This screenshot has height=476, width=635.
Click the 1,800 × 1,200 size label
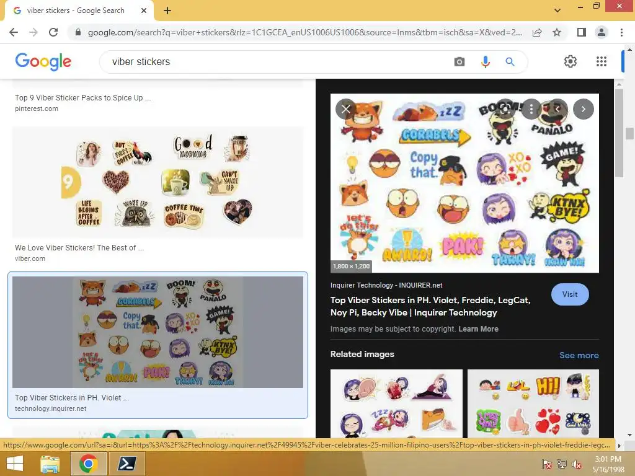click(351, 266)
